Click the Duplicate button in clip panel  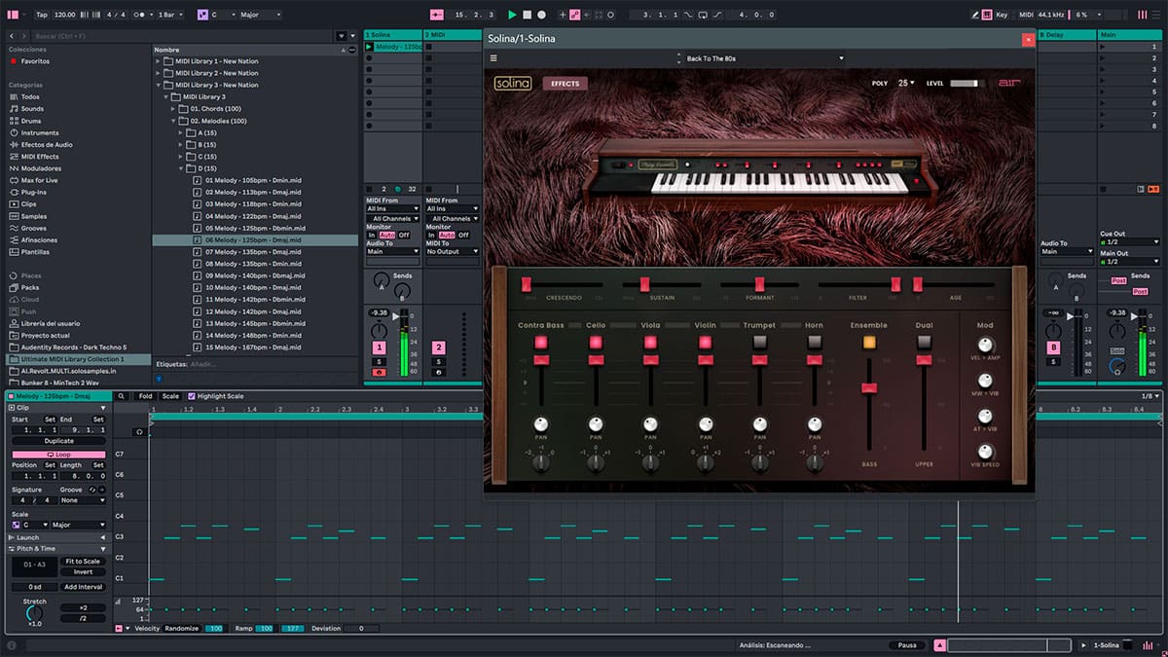pyautogui.click(x=58, y=441)
